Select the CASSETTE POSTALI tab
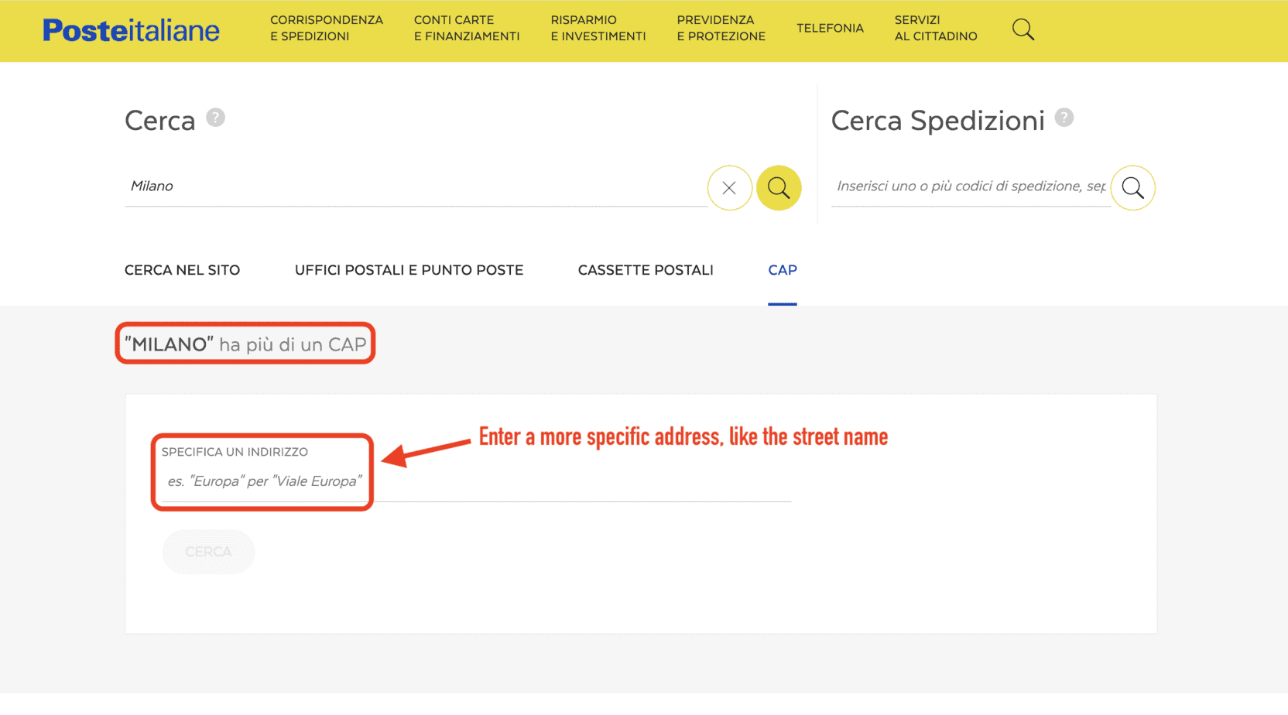Screen dimensions: 1288x715 (645, 270)
